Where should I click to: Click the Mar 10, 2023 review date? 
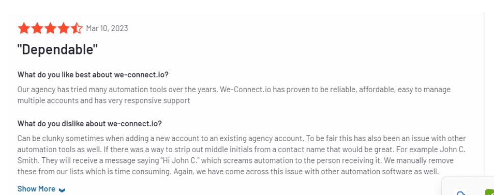[107, 29]
